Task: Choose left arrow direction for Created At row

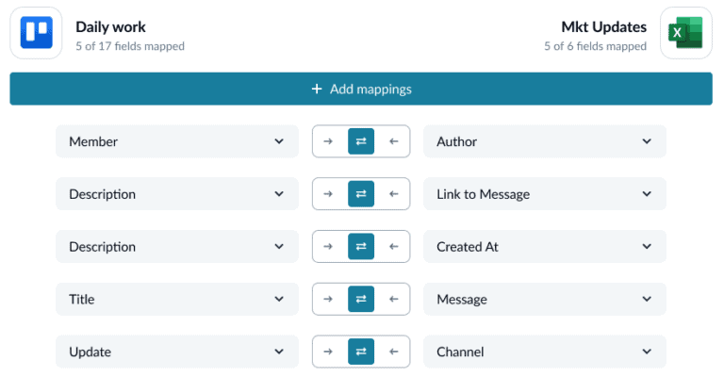Action: coord(394,247)
